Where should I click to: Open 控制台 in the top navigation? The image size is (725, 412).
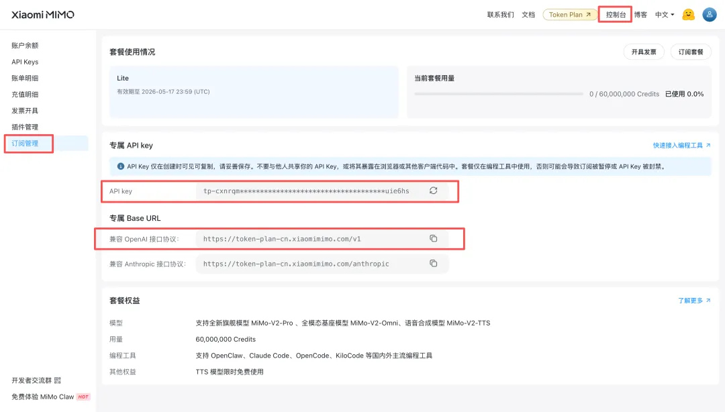pos(616,15)
